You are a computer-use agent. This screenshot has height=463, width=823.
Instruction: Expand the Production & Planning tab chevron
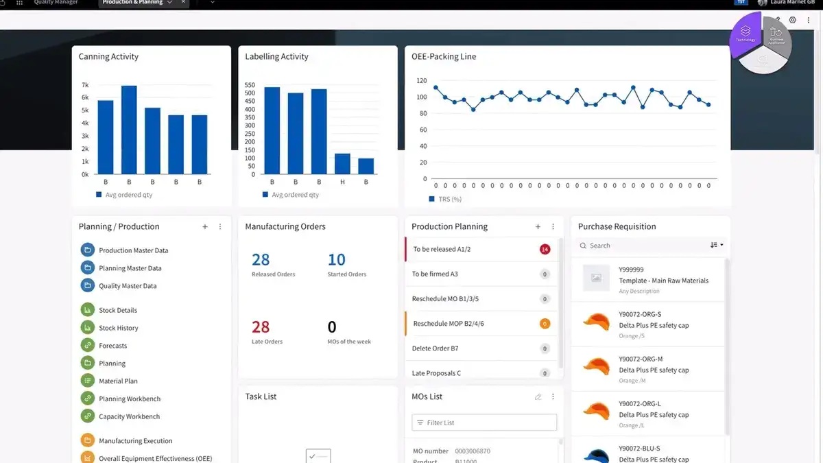[x=169, y=3]
